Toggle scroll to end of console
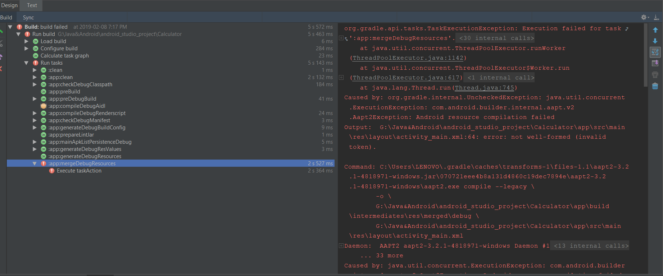The image size is (663, 276). pos(655,64)
